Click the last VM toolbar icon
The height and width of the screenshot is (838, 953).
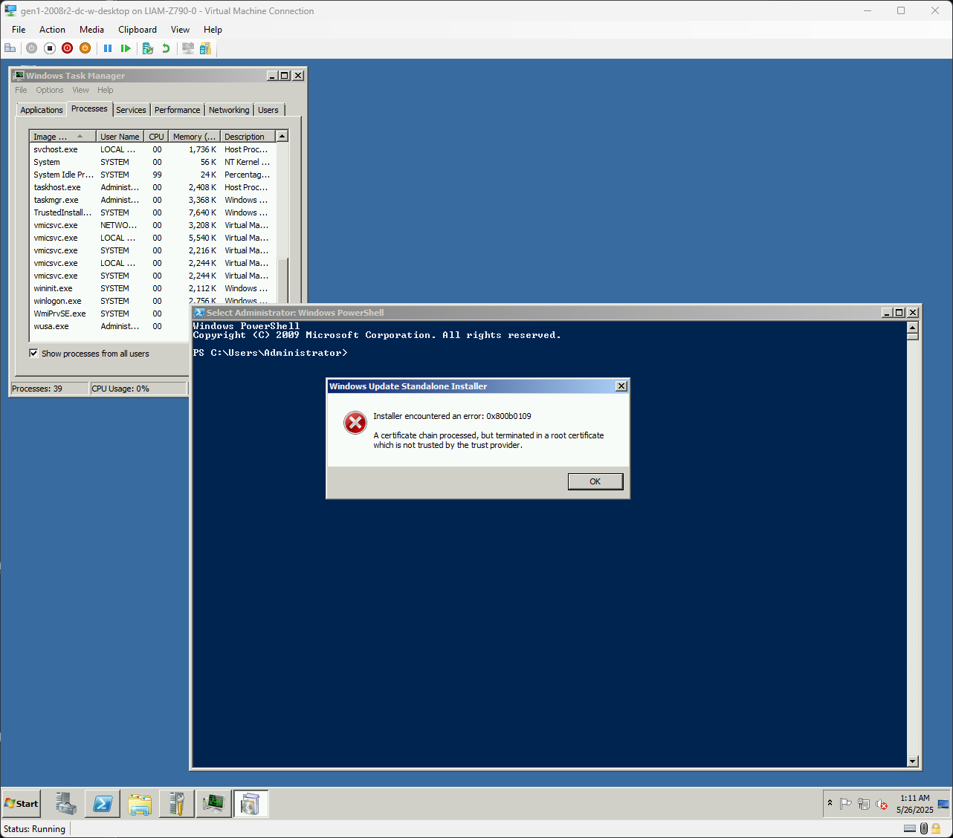pyautogui.click(x=205, y=48)
